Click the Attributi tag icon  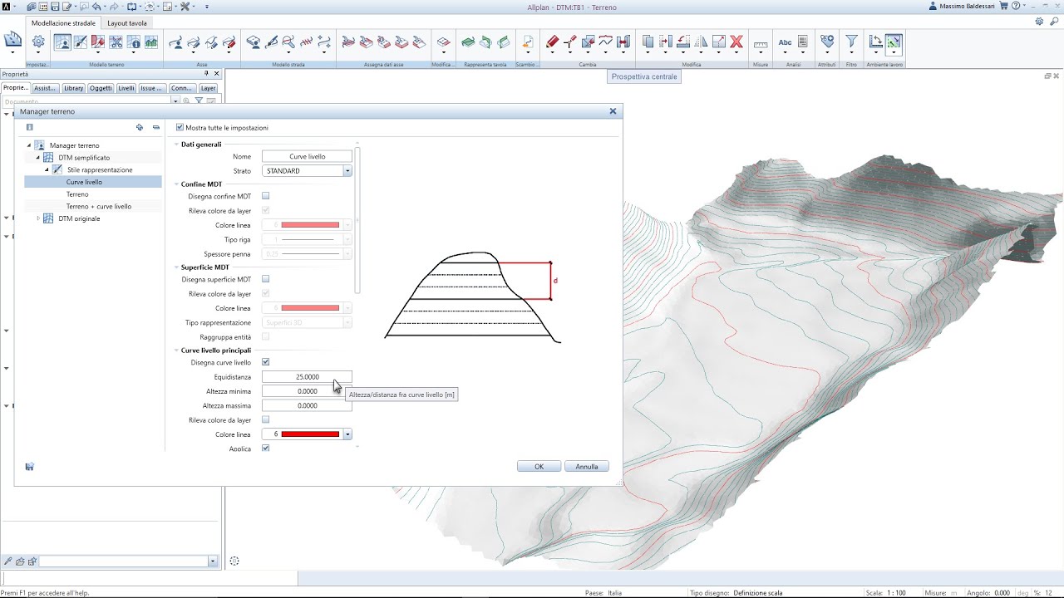[x=826, y=42]
